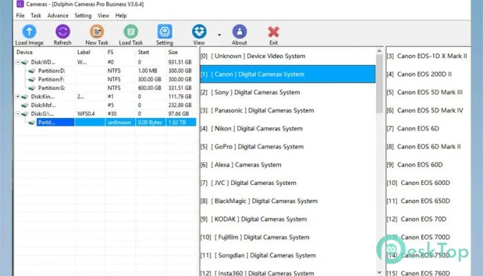Select [6] [ Alexa ] Cameras System
Screen dimensions: 483x276
[x=288, y=165]
